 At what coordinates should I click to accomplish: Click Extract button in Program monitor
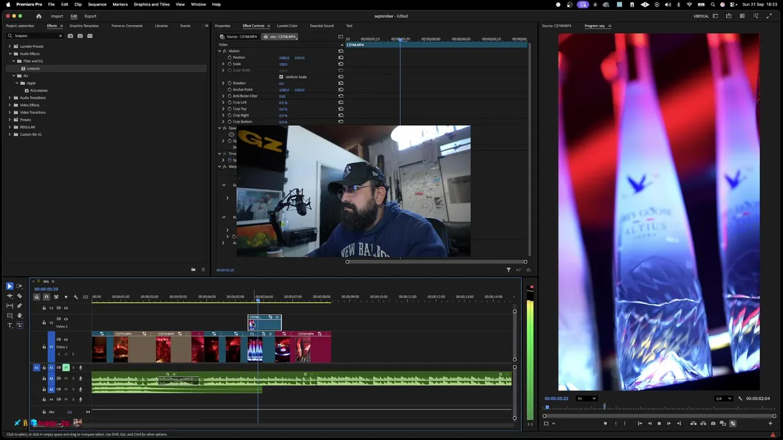[x=703, y=423]
